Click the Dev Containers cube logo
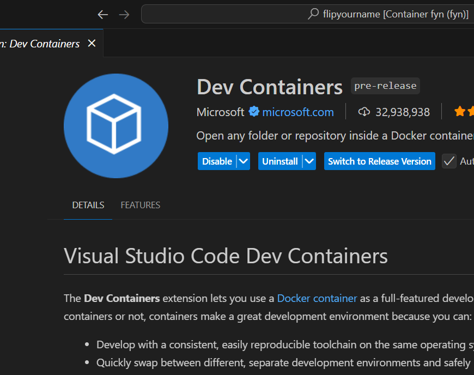474x375 pixels. coord(116,126)
